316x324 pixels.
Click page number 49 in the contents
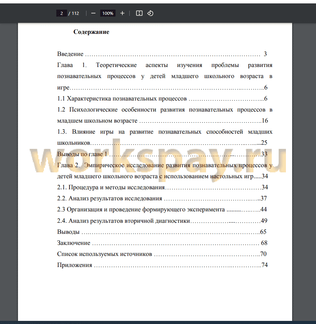tap(264, 221)
